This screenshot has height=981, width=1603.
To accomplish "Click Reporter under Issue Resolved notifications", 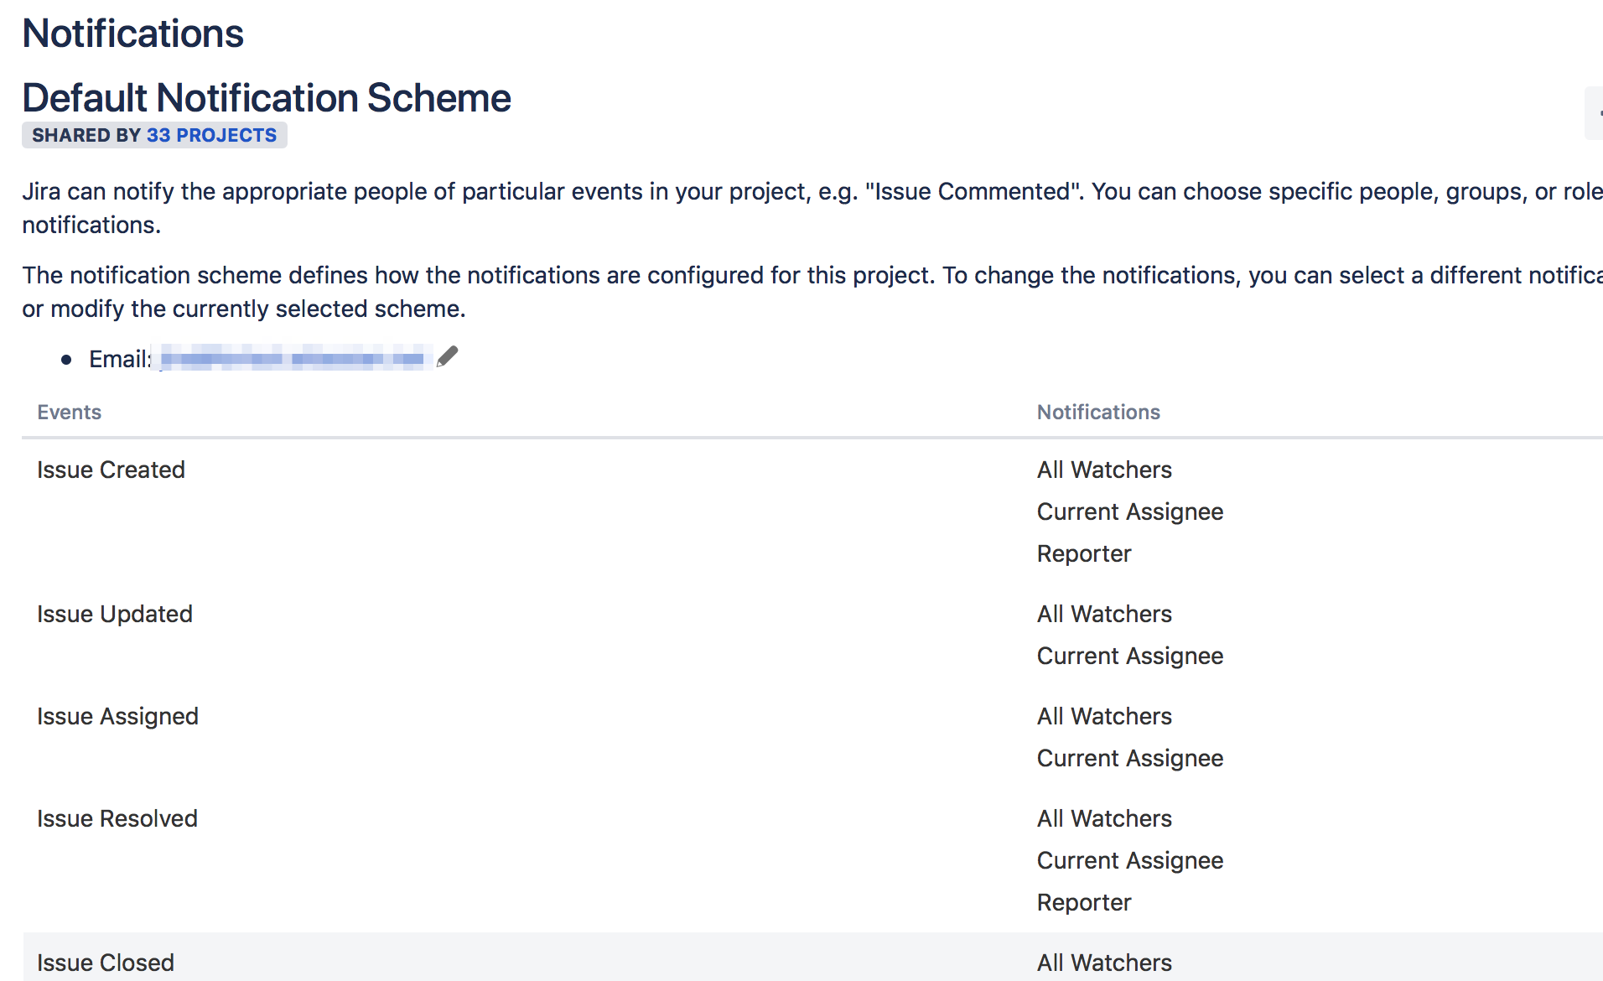I will [1084, 902].
